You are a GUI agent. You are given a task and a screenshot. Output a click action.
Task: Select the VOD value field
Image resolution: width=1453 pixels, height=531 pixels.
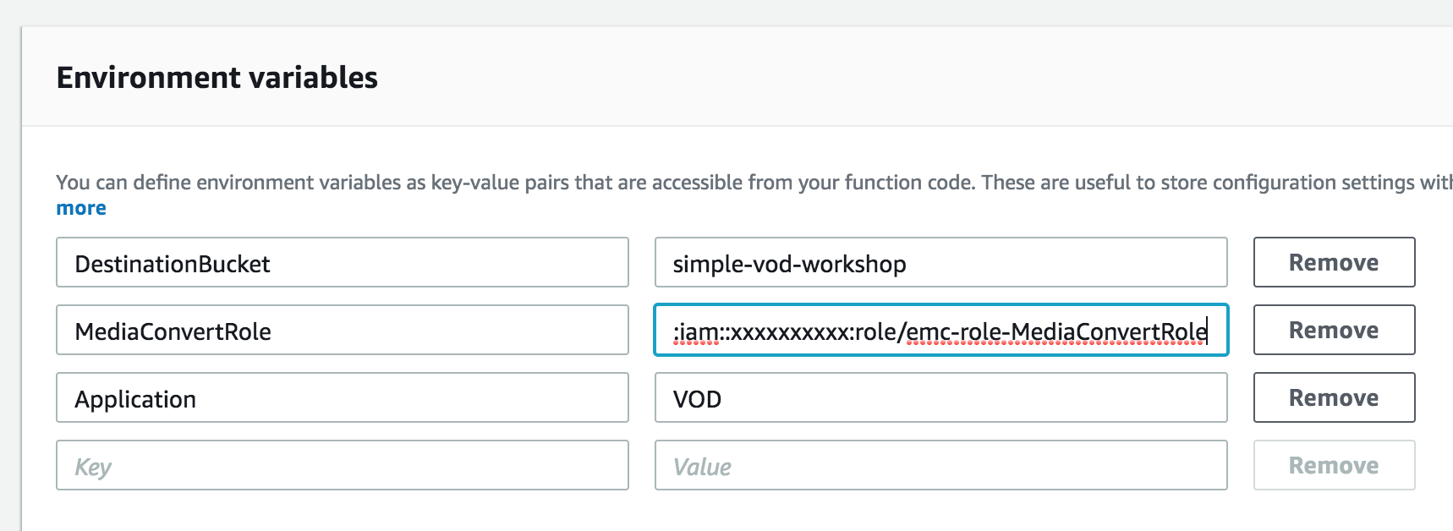pyautogui.click(x=940, y=398)
